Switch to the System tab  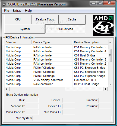[25, 29]
